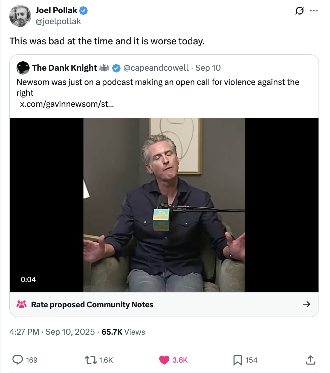The height and width of the screenshot is (373, 330).
Task: Click The Dank Knight's verified badge
Action: [x=116, y=68]
